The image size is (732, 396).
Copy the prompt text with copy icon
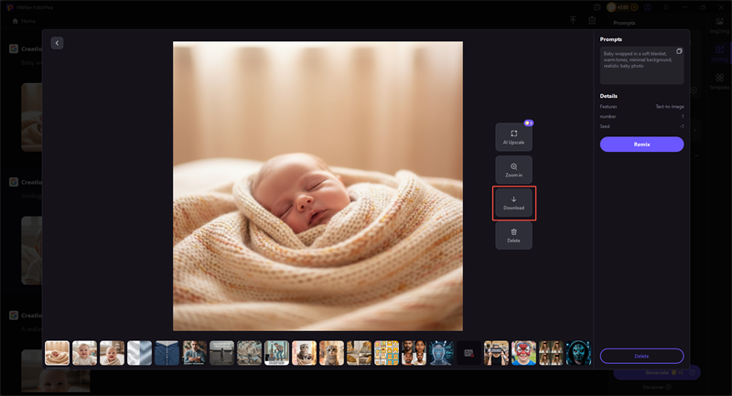tap(679, 51)
